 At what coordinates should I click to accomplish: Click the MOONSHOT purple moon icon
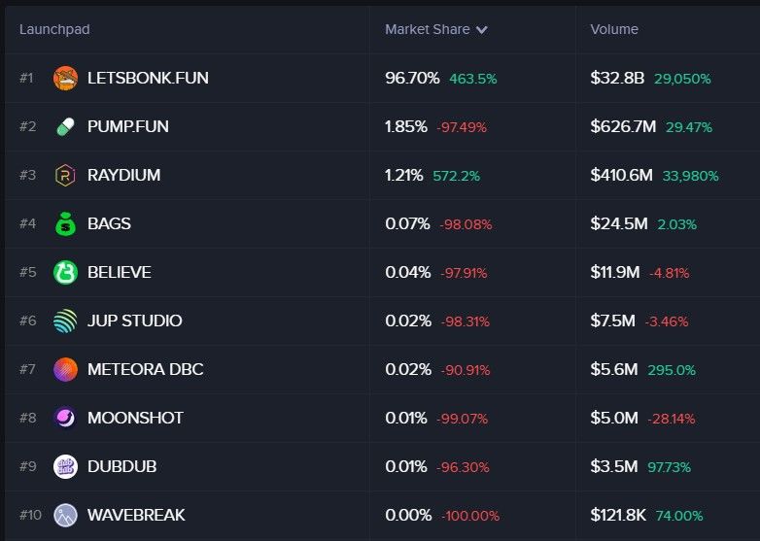pos(65,418)
